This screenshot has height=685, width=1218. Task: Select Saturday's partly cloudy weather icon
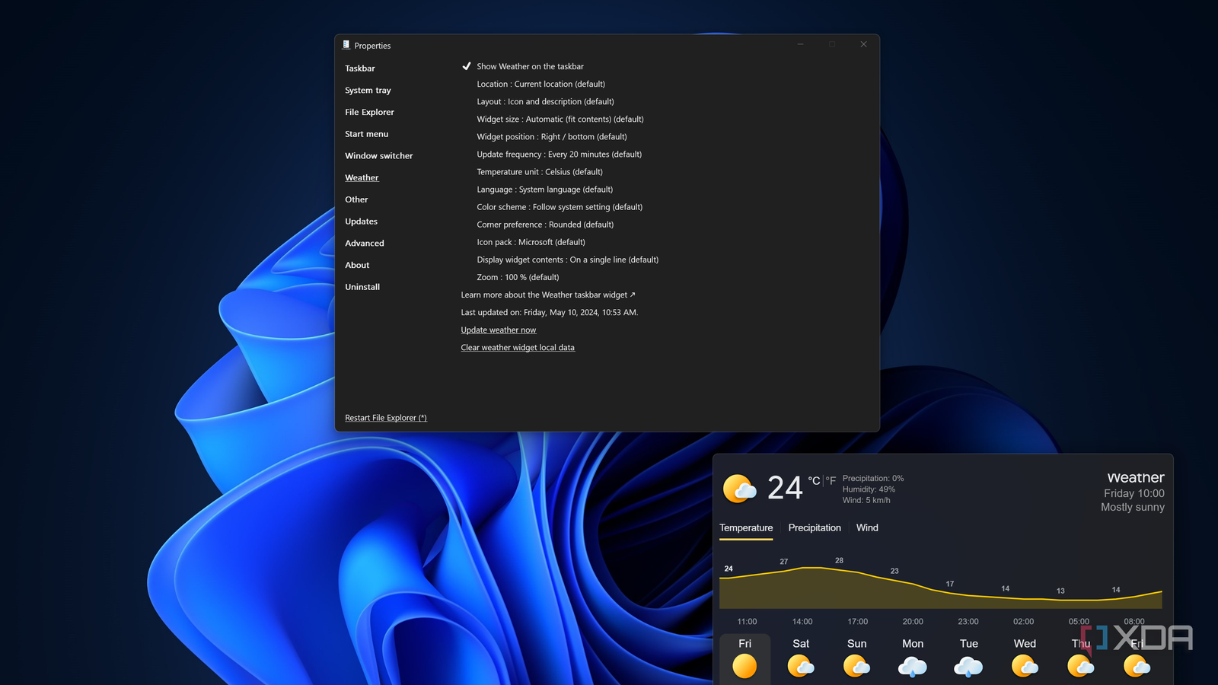(801, 666)
